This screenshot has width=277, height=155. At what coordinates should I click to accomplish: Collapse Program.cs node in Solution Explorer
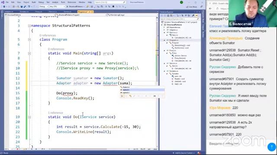(164, 40)
